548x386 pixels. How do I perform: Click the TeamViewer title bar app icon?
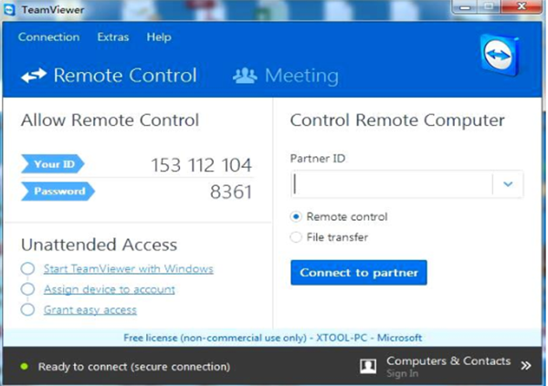click(x=9, y=9)
